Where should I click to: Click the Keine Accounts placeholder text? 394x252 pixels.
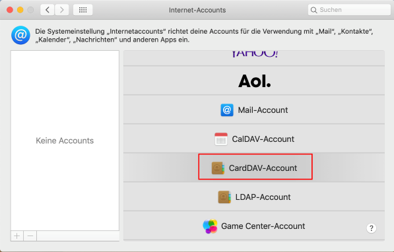click(x=65, y=141)
